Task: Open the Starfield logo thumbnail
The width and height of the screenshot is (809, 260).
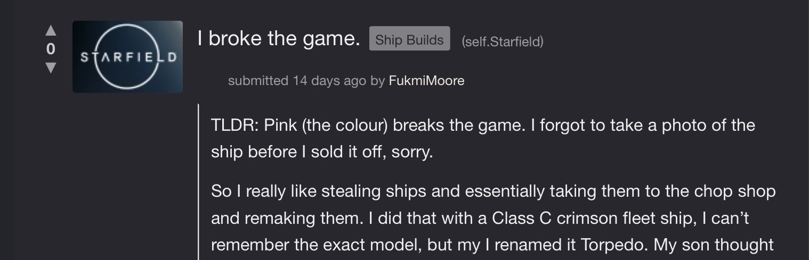Action: (127, 57)
